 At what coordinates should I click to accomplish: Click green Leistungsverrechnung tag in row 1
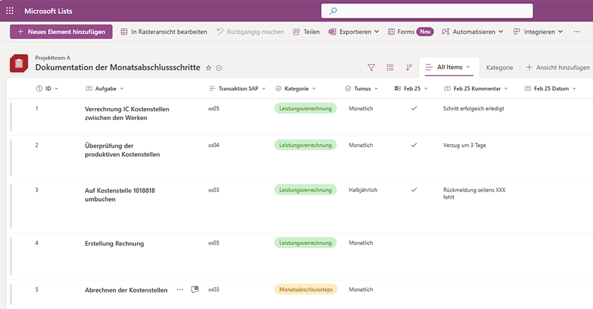pyautogui.click(x=305, y=109)
